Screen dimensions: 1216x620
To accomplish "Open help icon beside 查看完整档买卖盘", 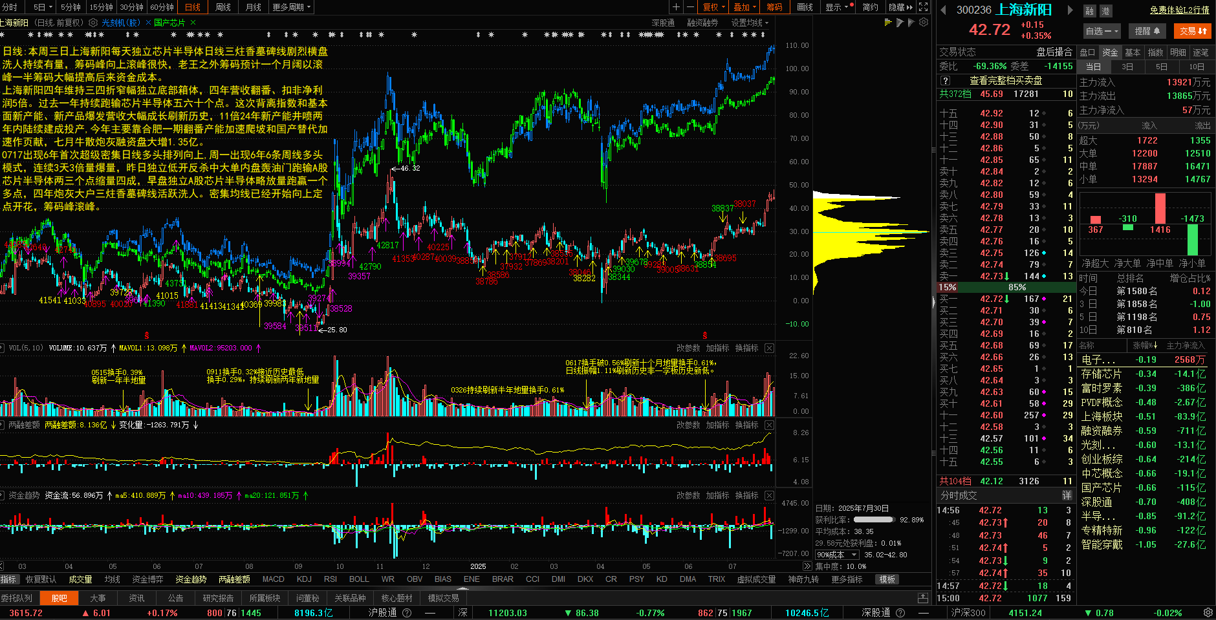I will tap(945, 81).
